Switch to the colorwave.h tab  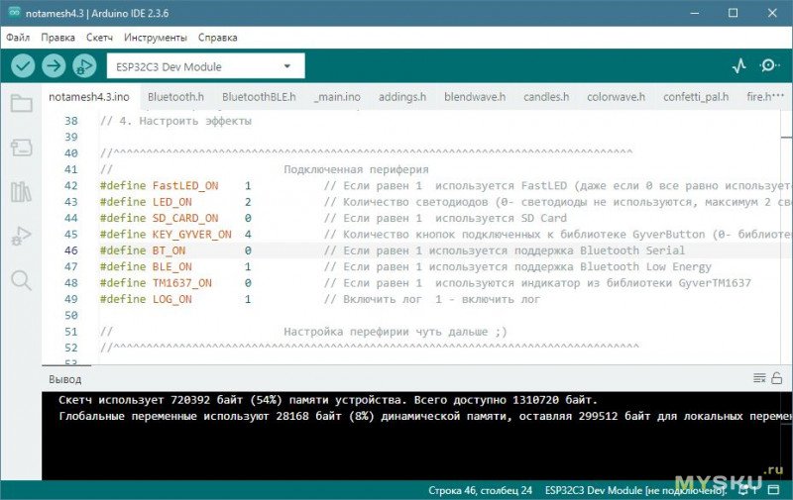pos(616,97)
